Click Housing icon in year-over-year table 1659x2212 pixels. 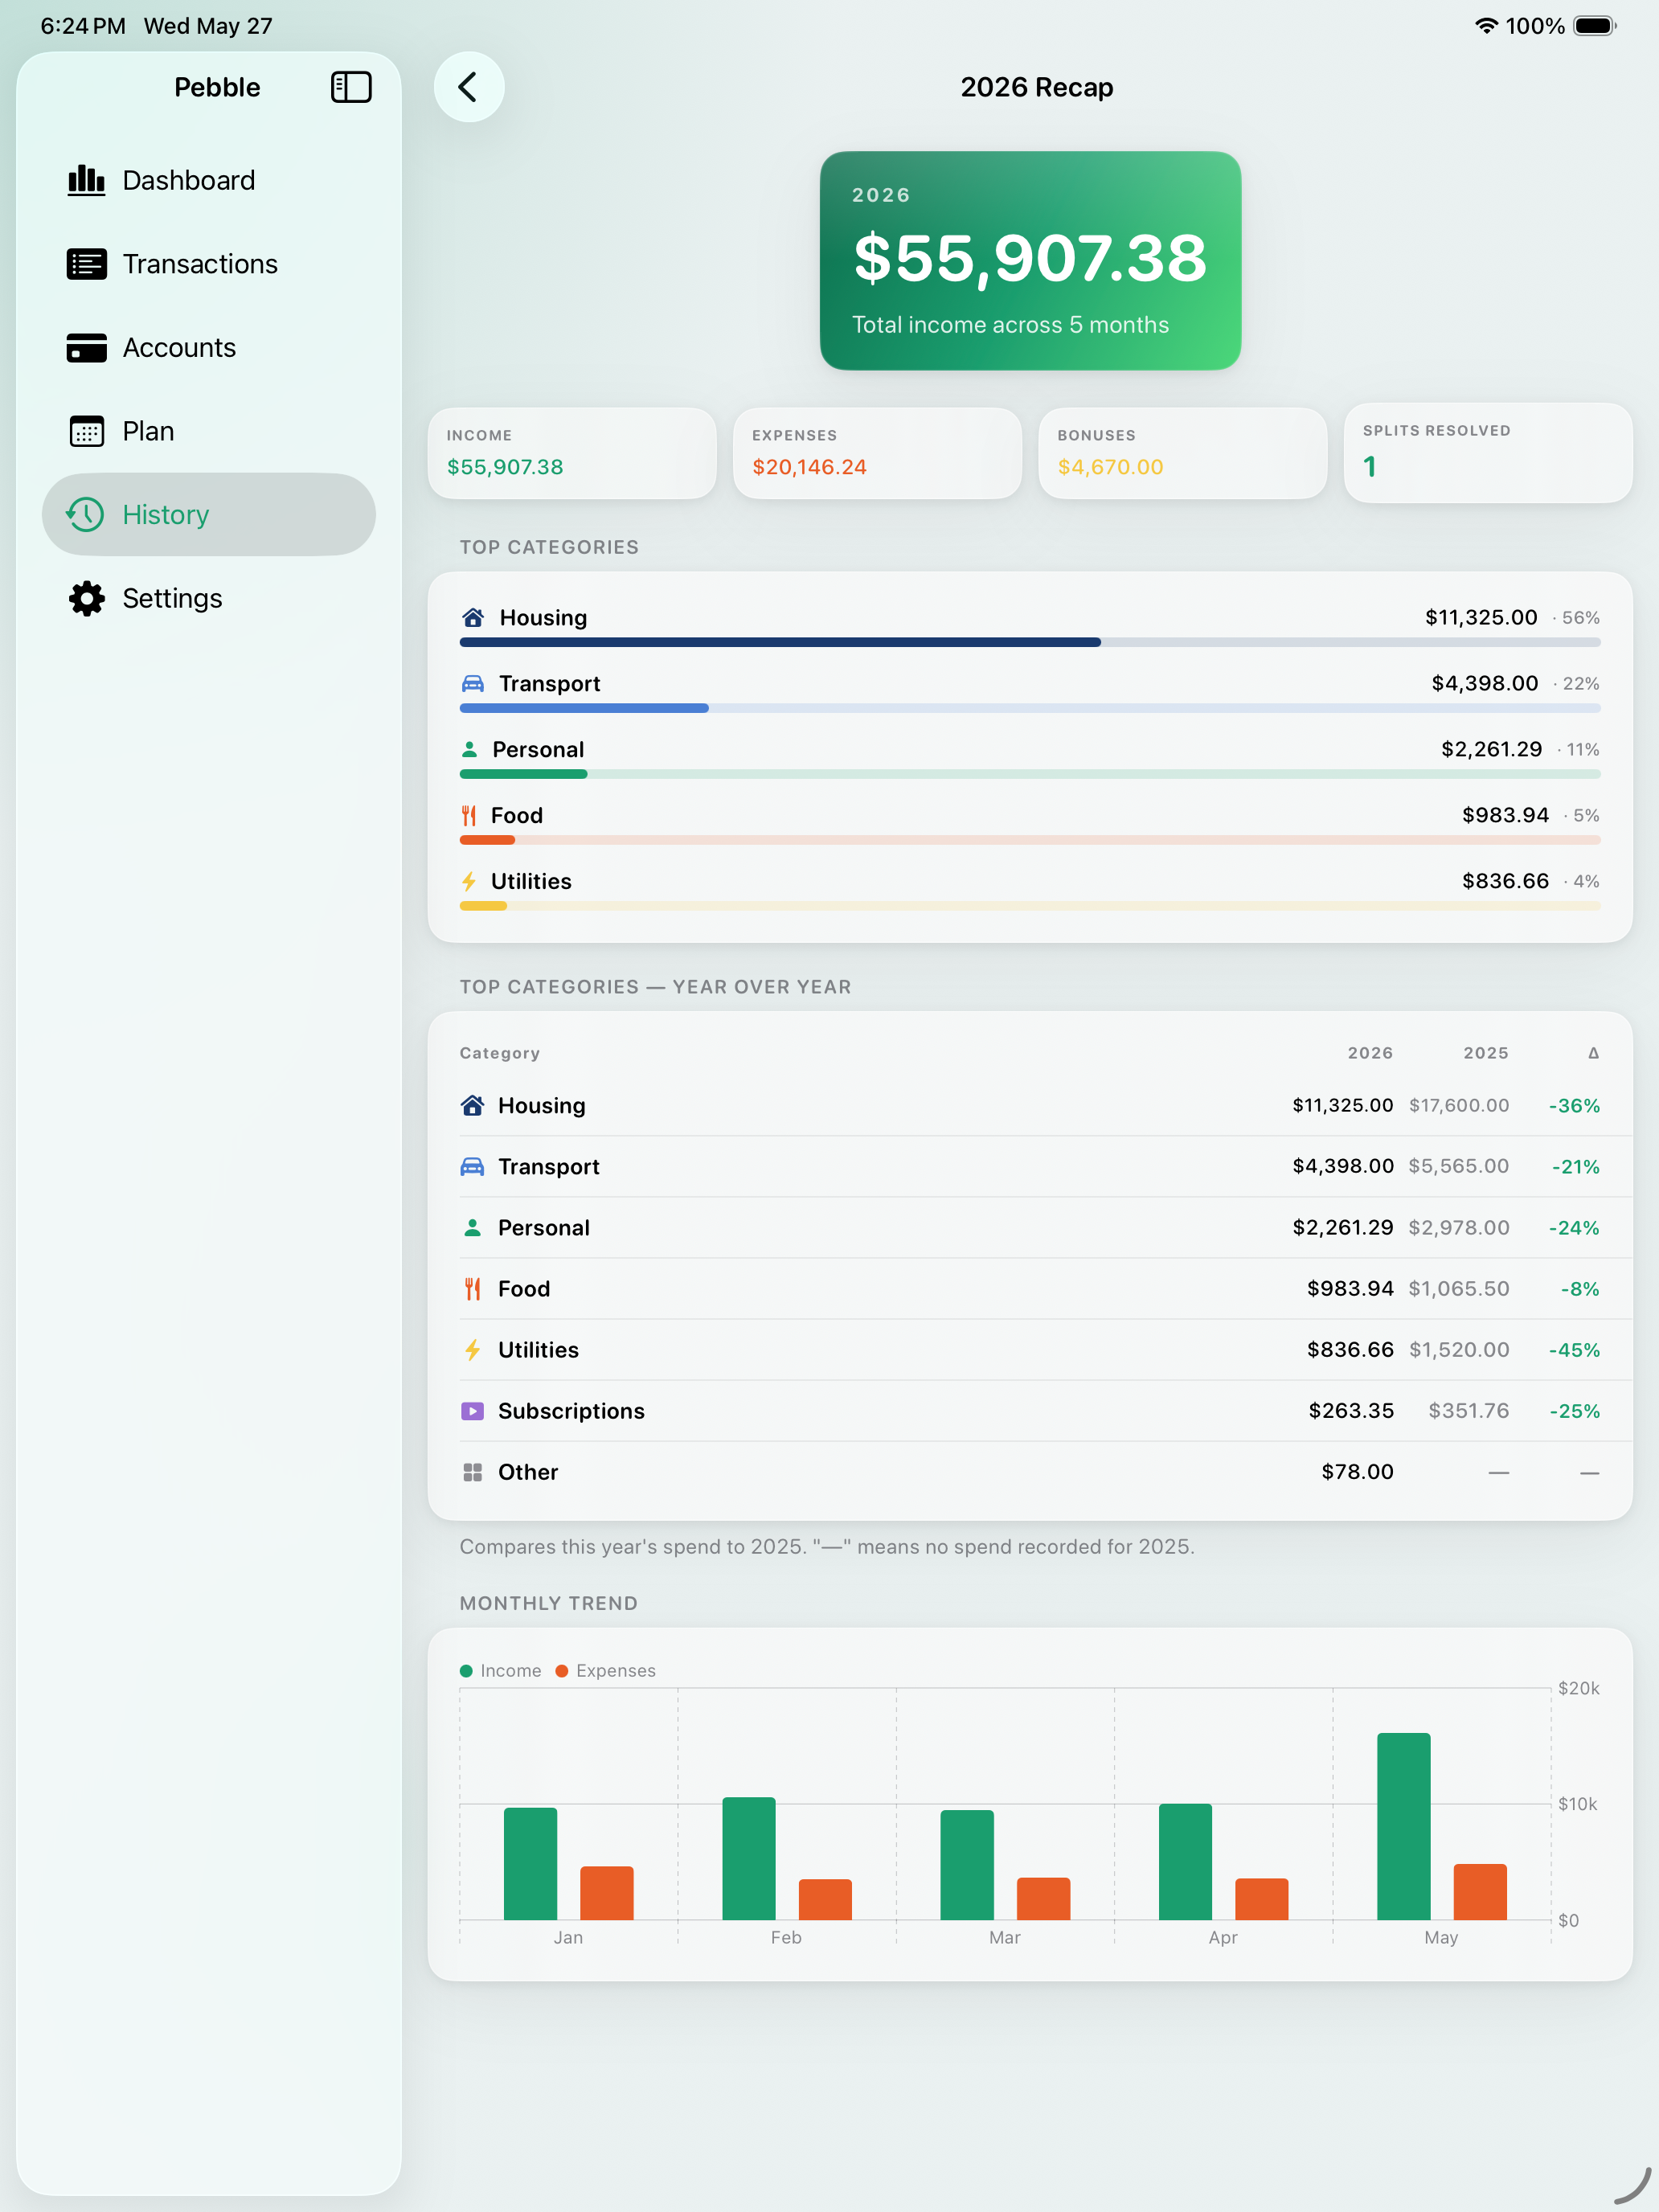click(473, 1105)
